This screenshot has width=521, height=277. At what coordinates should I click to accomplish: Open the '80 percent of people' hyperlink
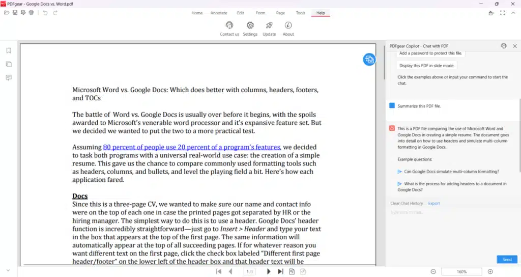pos(192,147)
